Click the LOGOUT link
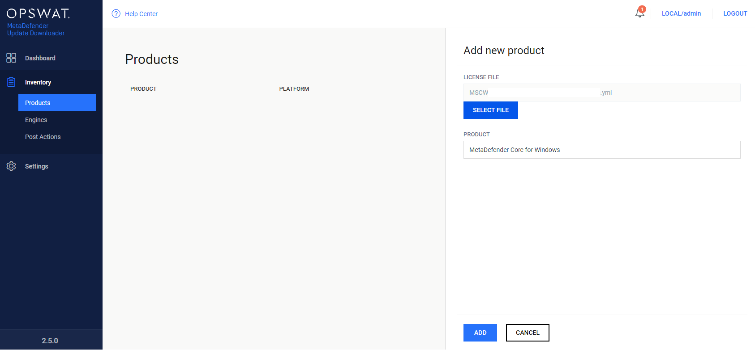 pos(735,13)
